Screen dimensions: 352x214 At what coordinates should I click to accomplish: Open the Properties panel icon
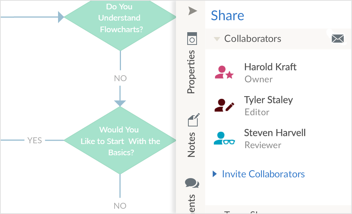(192, 39)
